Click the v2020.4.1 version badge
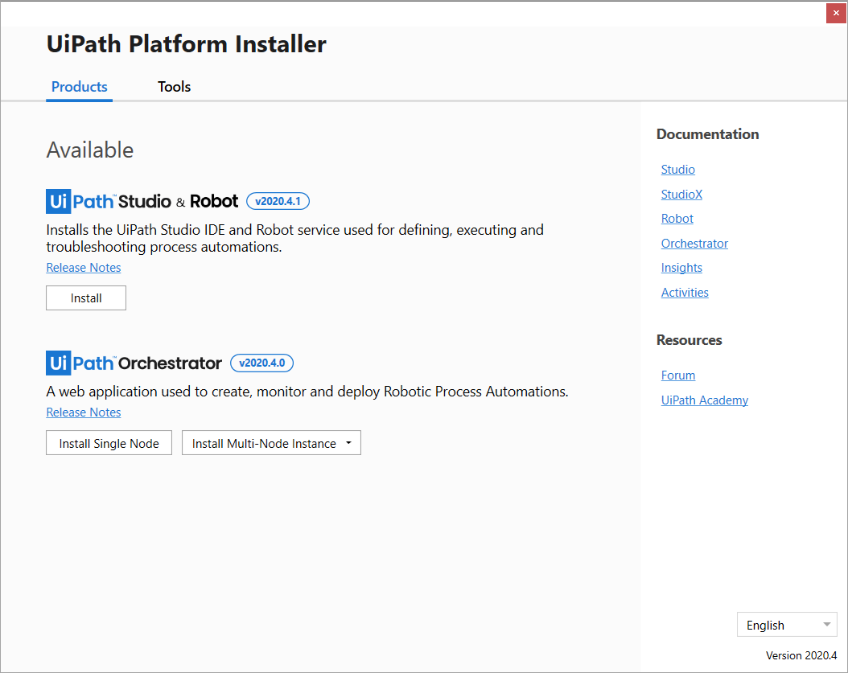The image size is (848, 673). pyautogui.click(x=278, y=202)
